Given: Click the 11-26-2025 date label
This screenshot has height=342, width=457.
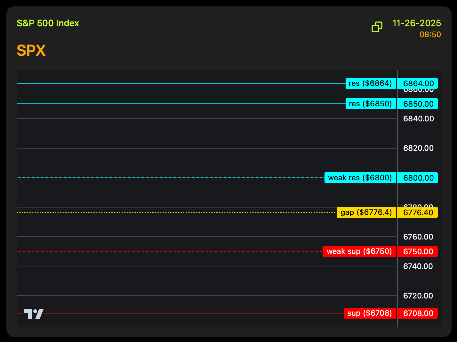Looking at the screenshot, I should (416, 23).
